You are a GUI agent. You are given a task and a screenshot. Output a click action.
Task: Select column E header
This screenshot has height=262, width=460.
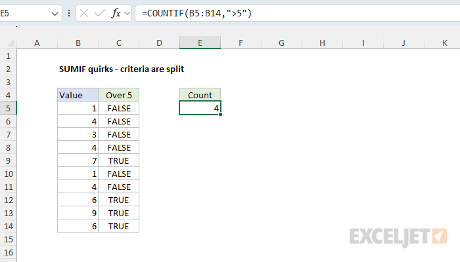pos(200,43)
